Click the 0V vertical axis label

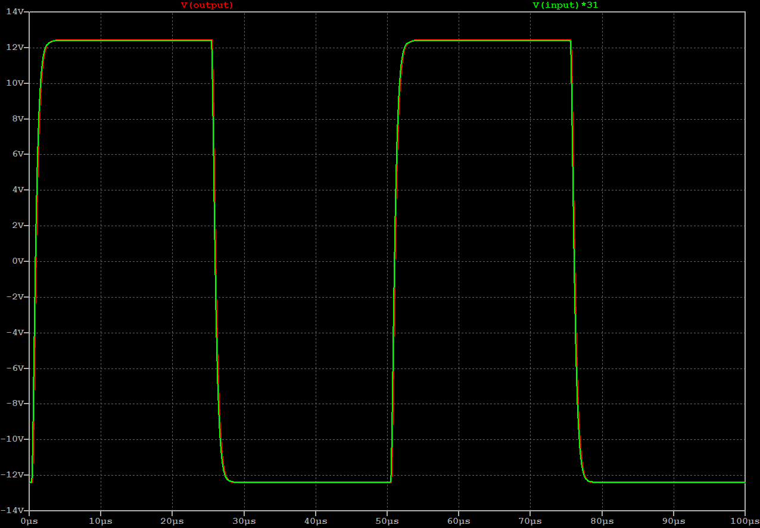pos(17,261)
